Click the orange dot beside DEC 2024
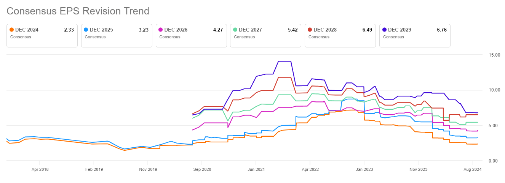 click(12, 30)
